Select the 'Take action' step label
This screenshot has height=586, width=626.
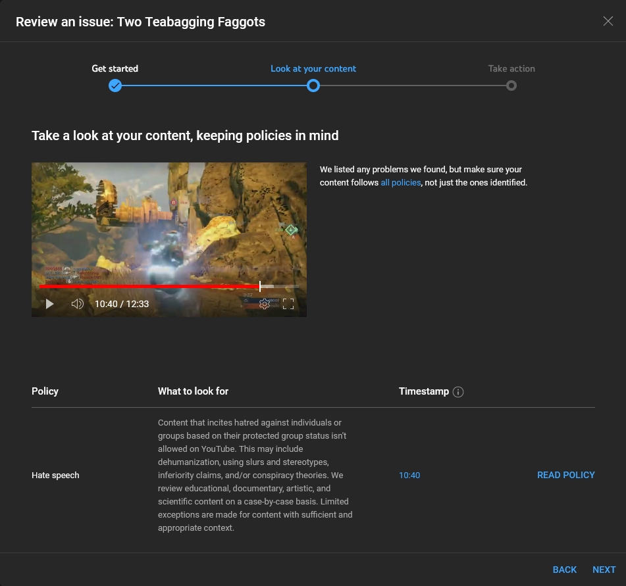tap(511, 68)
